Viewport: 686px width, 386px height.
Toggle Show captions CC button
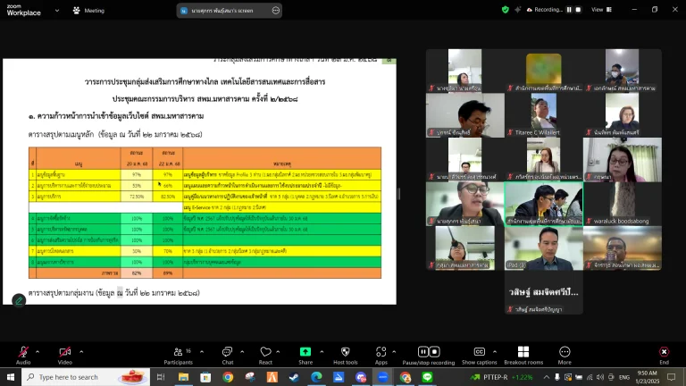coord(480,352)
